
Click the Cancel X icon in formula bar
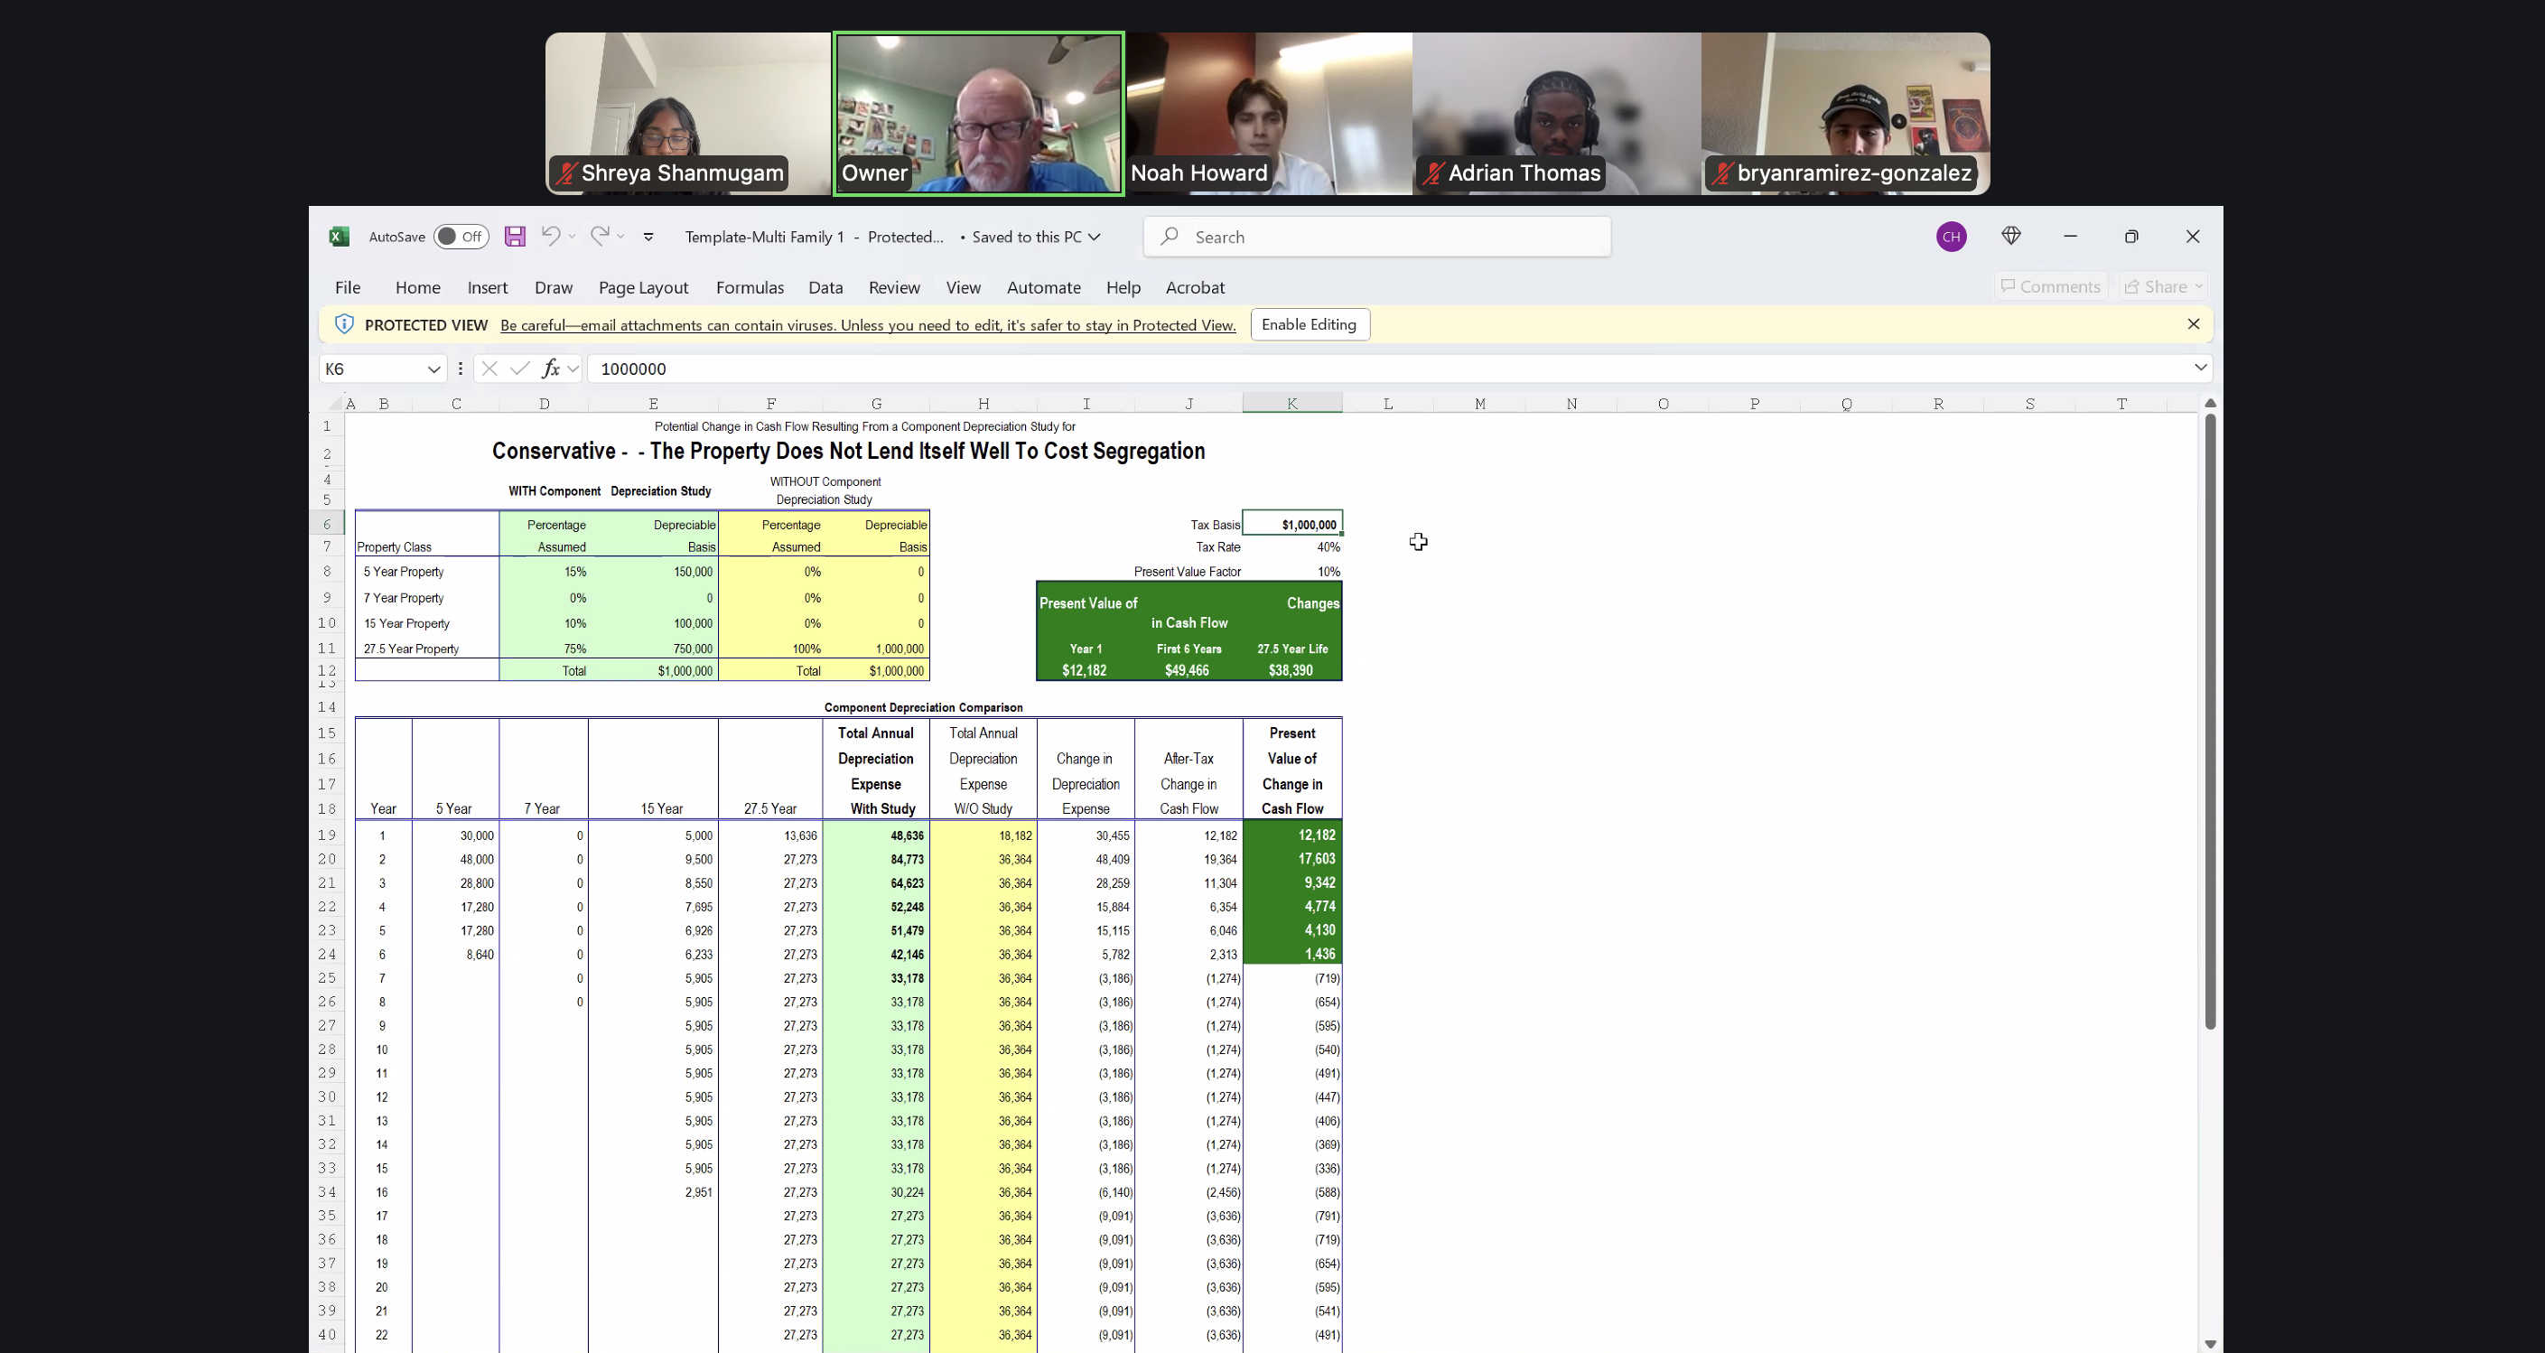[x=489, y=369]
